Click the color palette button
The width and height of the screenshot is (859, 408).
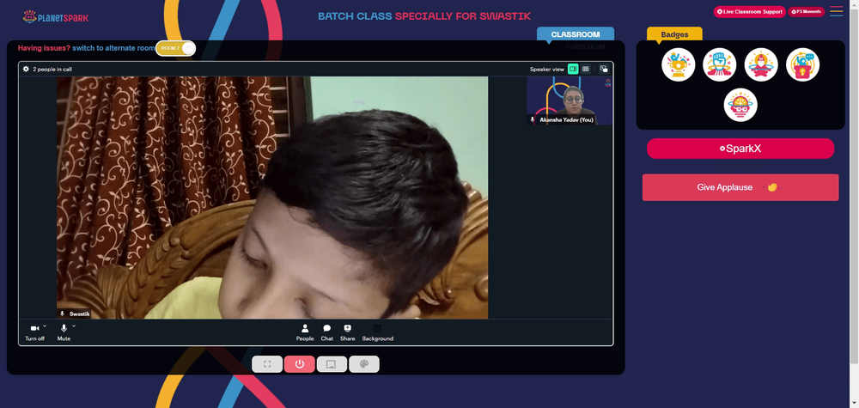point(363,364)
